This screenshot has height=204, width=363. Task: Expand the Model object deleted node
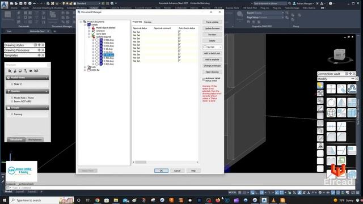[89, 28]
